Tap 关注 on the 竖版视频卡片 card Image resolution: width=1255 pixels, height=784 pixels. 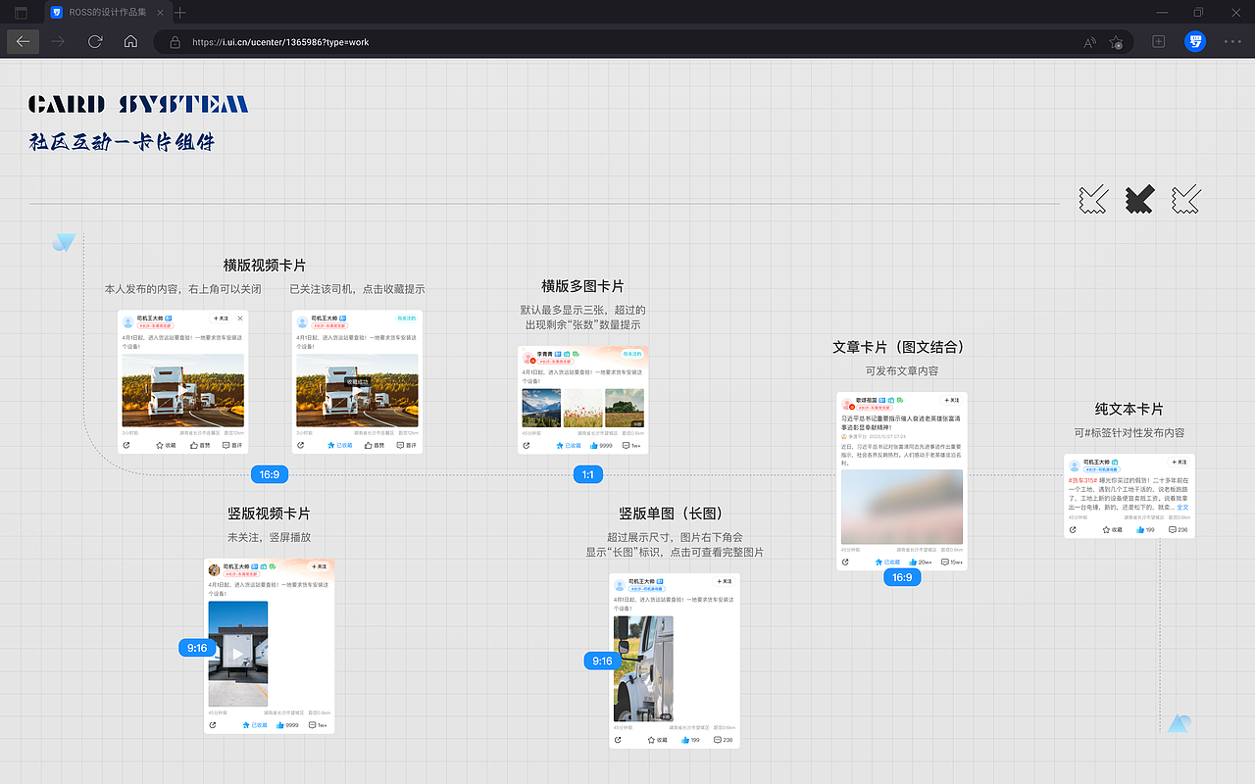317,566
